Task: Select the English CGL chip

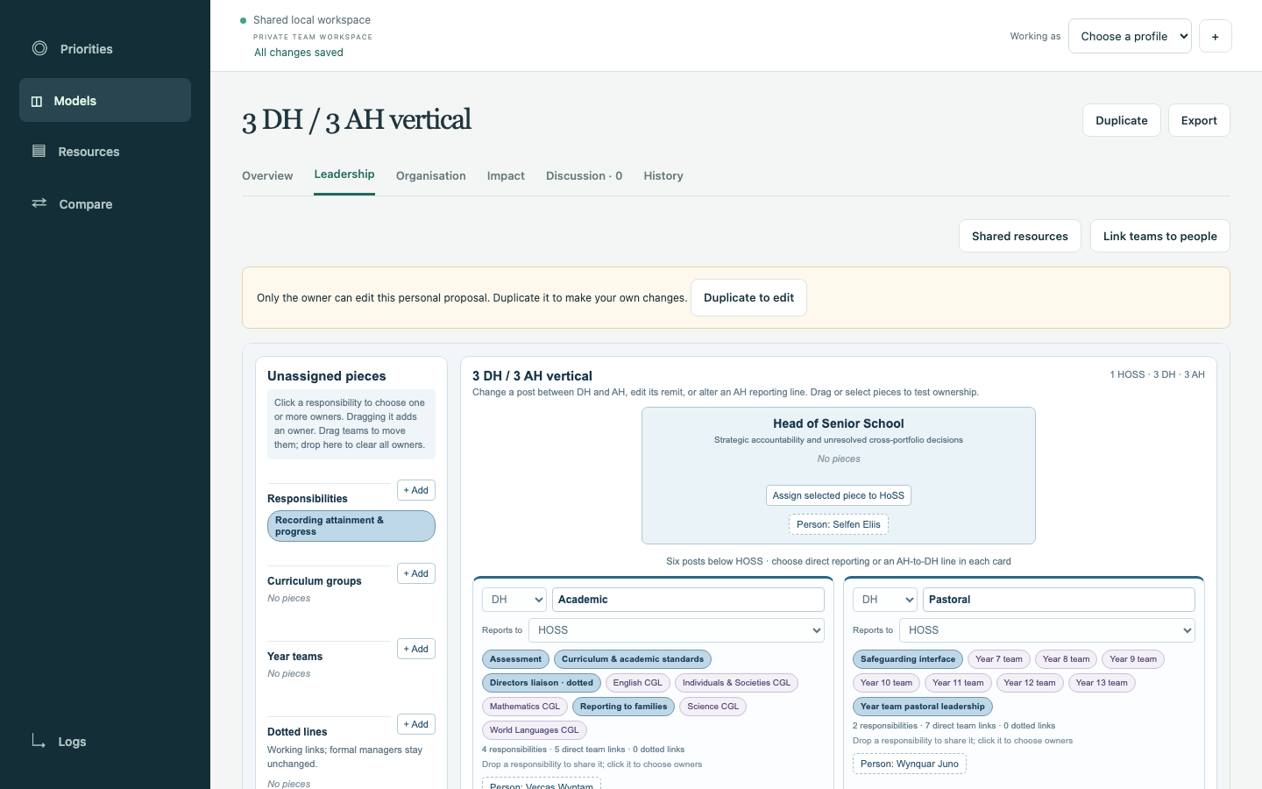Action: (637, 683)
